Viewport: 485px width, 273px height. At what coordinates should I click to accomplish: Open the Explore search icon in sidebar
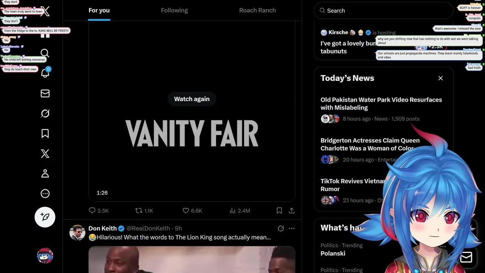coord(45,53)
